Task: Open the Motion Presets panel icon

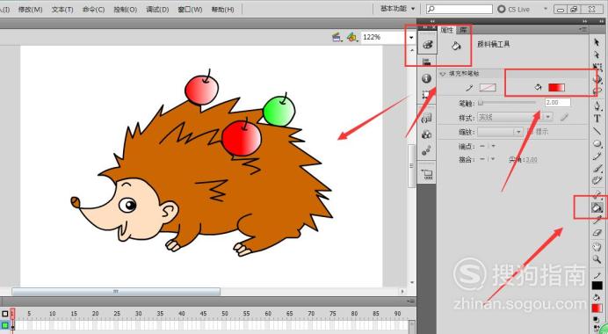Action: point(426,150)
